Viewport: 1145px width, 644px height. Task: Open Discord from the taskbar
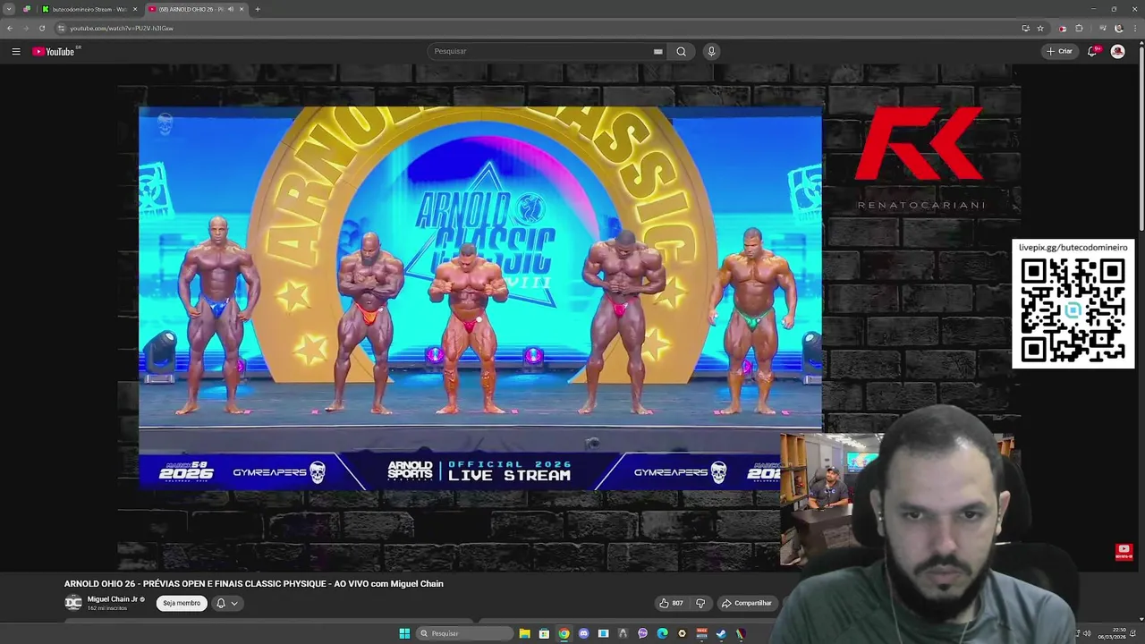point(583,633)
